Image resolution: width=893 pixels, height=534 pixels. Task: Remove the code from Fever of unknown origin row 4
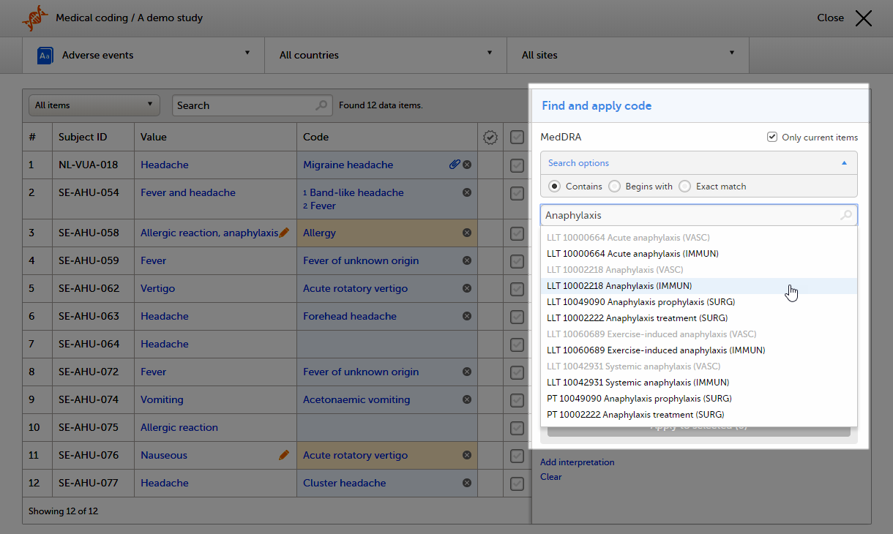466,260
